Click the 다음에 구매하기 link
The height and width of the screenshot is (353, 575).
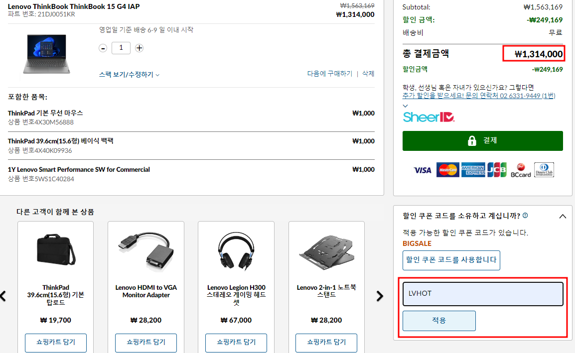tap(329, 74)
